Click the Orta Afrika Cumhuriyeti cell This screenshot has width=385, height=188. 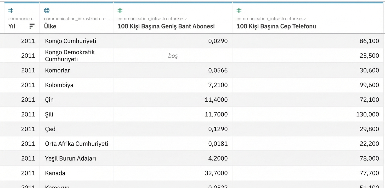point(77,144)
